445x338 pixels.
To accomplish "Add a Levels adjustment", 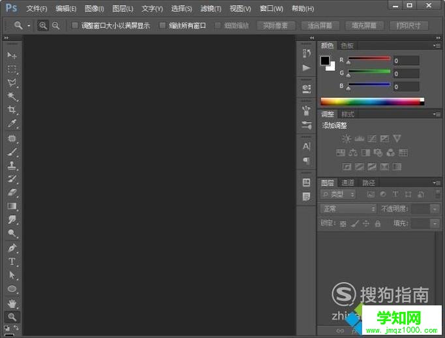I will coord(360,139).
